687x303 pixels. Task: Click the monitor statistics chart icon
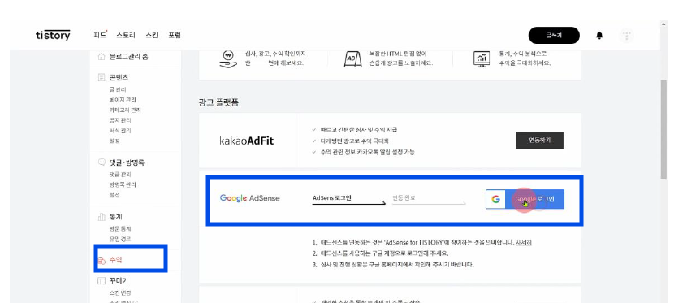pyautogui.click(x=482, y=58)
